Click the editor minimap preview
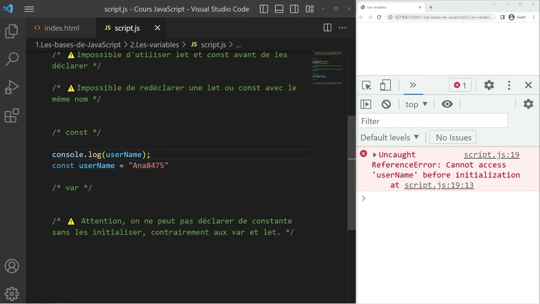 (x=328, y=68)
